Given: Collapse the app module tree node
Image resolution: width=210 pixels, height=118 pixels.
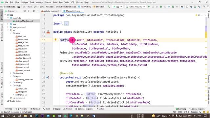Looking at the screenshot, I should tap(5, 15).
